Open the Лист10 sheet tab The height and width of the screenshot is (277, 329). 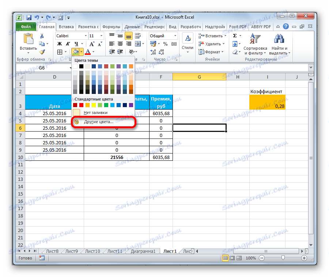92,251
